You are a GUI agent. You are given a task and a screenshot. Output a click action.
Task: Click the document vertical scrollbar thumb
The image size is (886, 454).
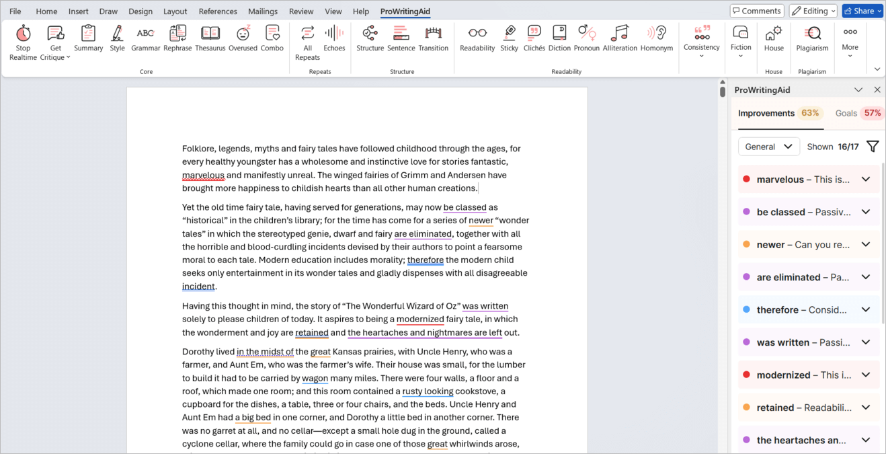click(723, 91)
